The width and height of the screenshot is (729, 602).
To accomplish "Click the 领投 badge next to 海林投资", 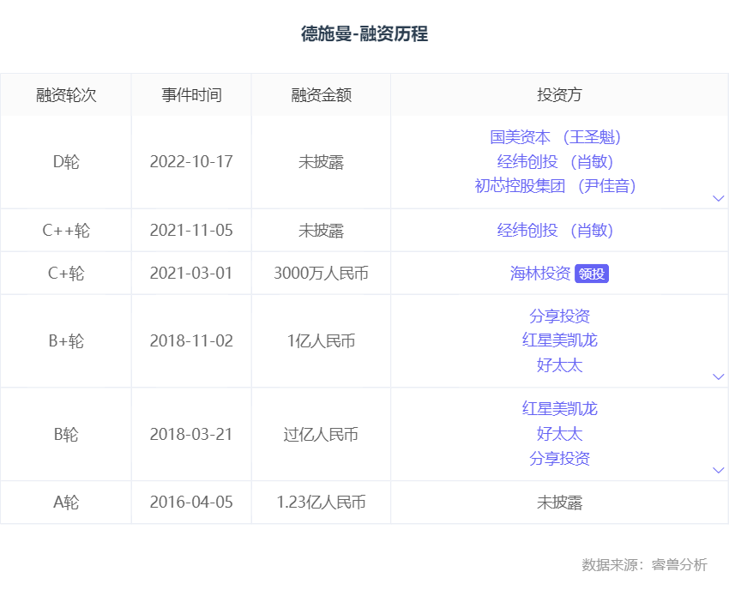I will coord(592,274).
